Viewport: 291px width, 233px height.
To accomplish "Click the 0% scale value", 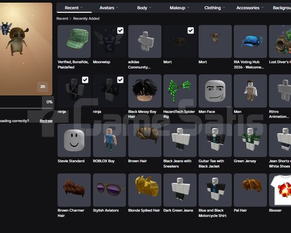I will point(49,102).
